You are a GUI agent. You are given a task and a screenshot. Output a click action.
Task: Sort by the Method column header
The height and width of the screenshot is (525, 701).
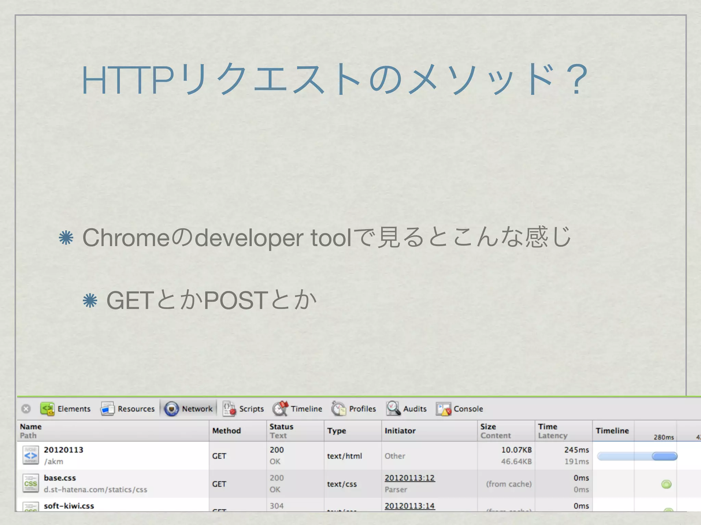point(238,431)
